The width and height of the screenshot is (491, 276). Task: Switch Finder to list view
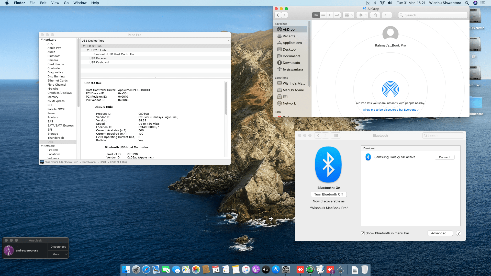(x=323, y=15)
